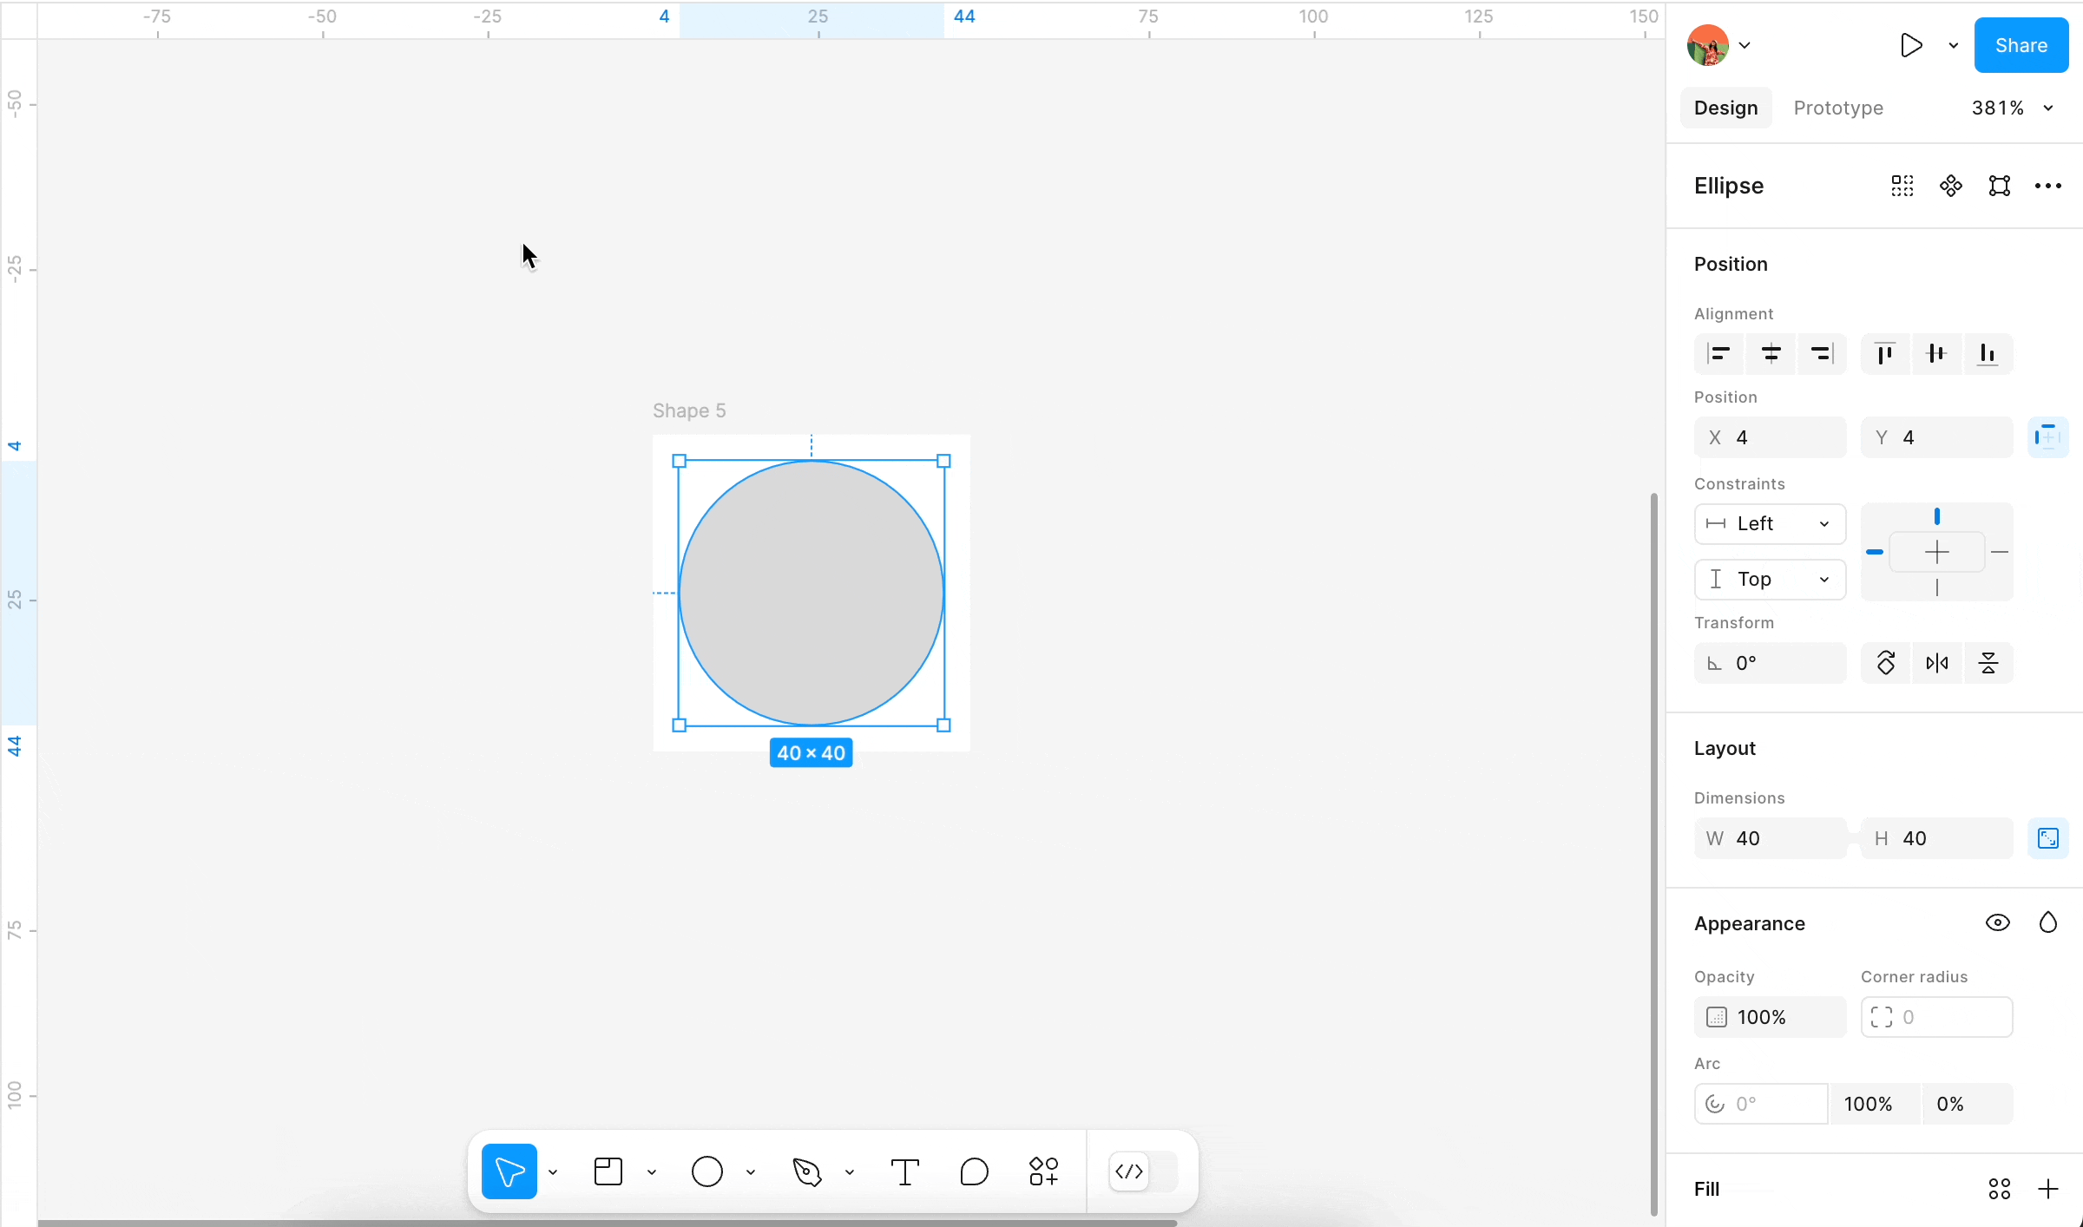Click align left alignment icon
The height and width of the screenshot is (1227, 2083).
coord(1718,353)
